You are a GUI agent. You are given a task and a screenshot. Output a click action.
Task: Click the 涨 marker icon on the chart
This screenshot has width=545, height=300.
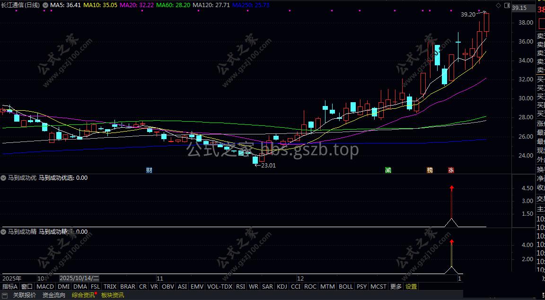451,170
